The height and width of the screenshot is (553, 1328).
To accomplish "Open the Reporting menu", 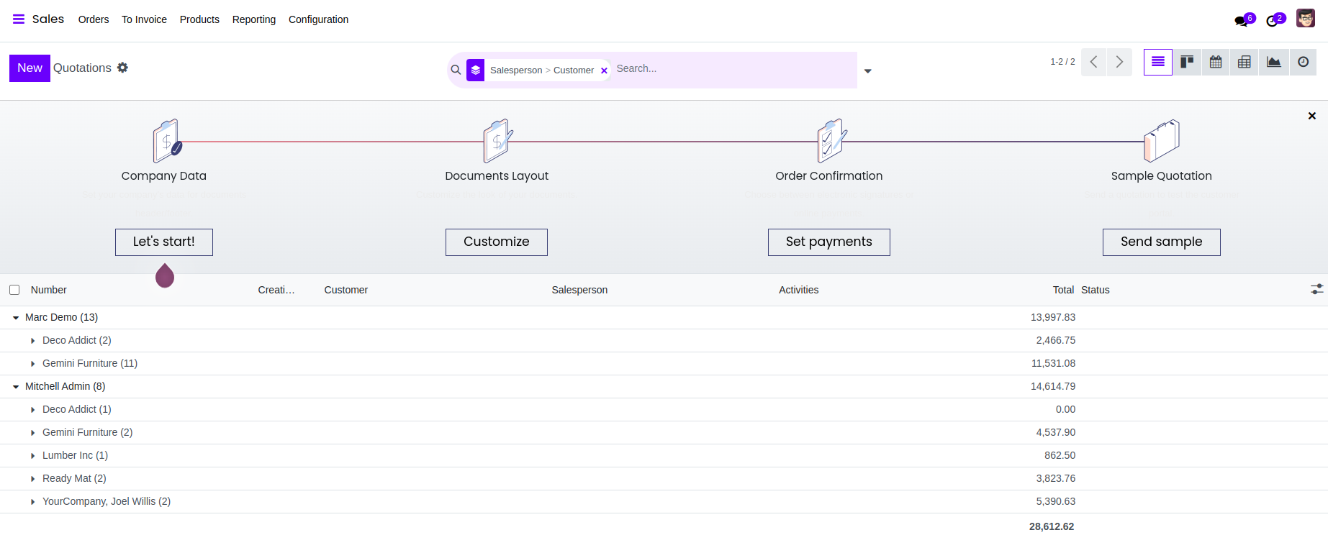I will (253, 19).
